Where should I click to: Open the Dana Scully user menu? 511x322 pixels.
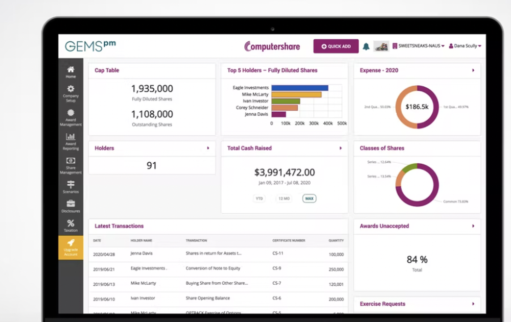(x=465, y=46)
